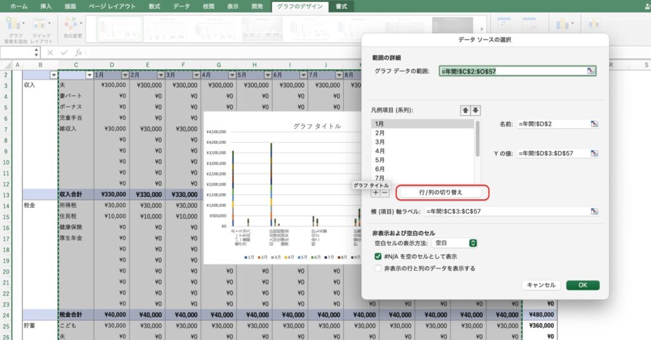
Task: Click range picker icon for 軸ラベル field
Action: point(594,211)
